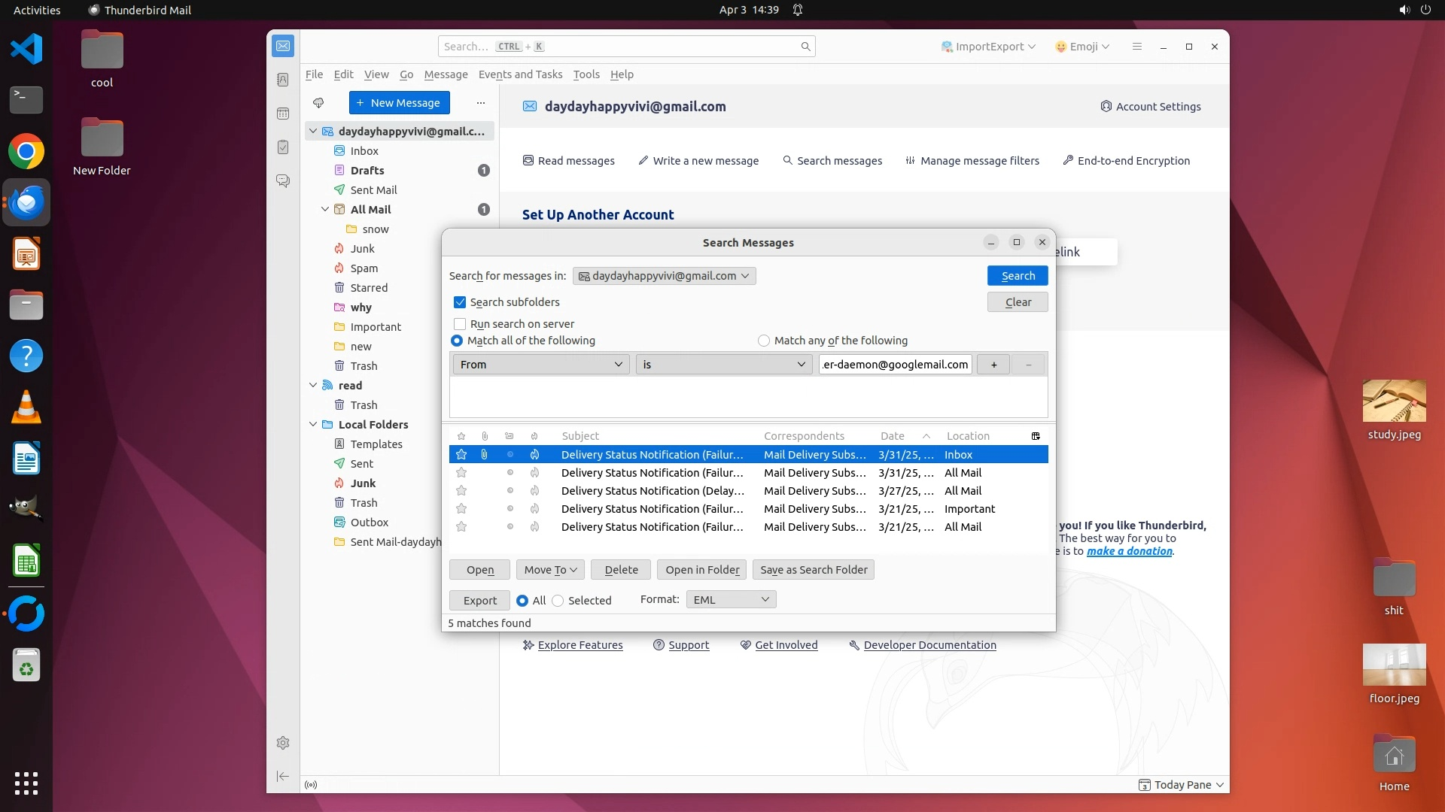Viewport: 1445px width, 812px height.
Task: Click the Get Messages cloud icon
Action: click(x=318, y=103)
